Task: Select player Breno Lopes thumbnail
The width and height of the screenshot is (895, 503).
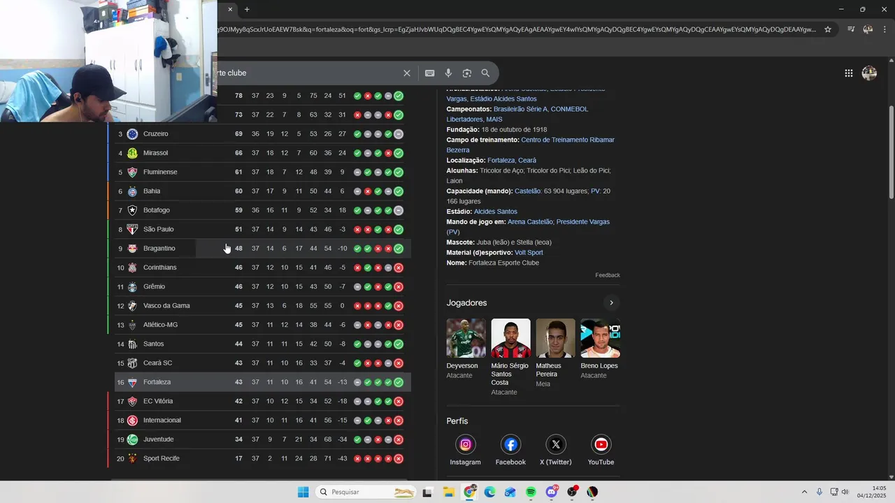Action: click(x=600, y=338)
